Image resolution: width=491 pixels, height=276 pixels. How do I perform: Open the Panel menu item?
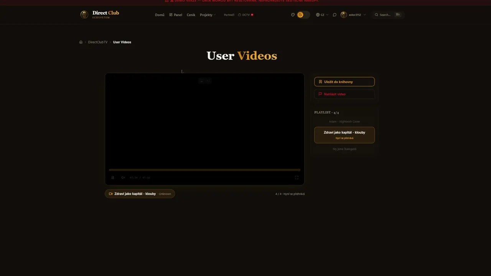click(176, 15)
